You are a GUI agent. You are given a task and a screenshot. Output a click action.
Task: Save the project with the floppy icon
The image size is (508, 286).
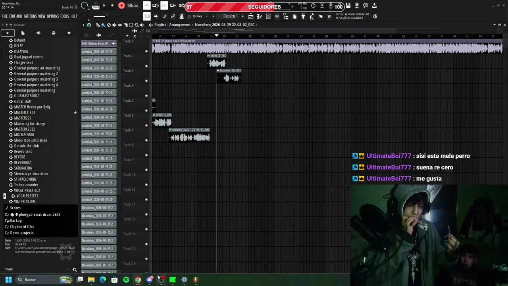[x=348, y=6]
